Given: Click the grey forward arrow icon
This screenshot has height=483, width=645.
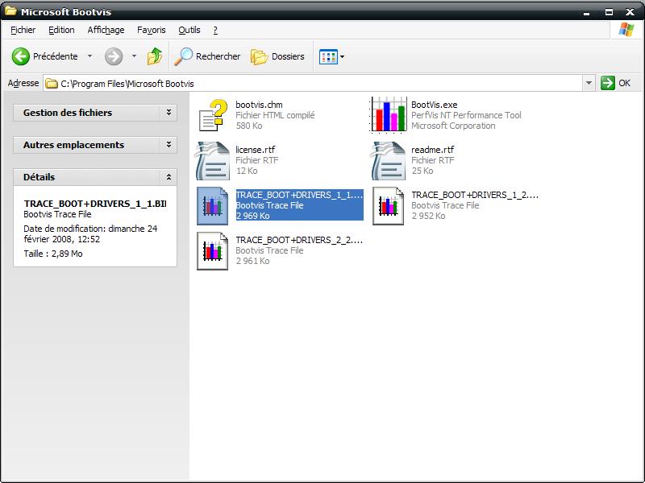Looking at the screenshot, I should click(x=114, y=56).
